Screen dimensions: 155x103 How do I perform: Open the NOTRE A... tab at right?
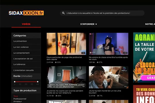click(150, 24)
